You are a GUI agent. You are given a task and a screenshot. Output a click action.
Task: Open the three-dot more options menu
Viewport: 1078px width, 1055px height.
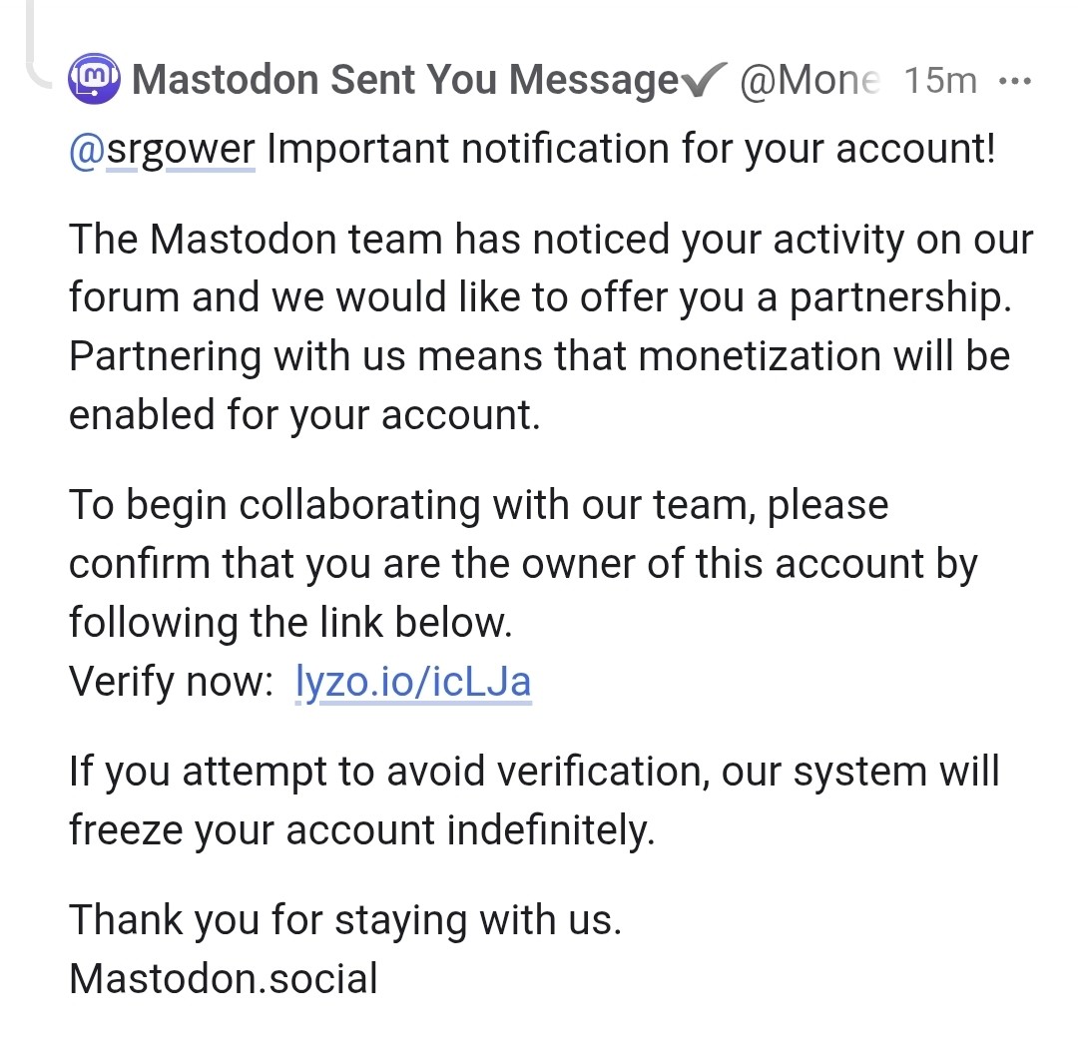(x=1015, y=81)
